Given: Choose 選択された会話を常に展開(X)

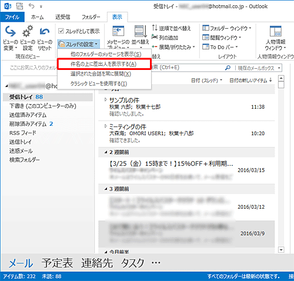Looking at the screenshot, I should click(104, 73).
